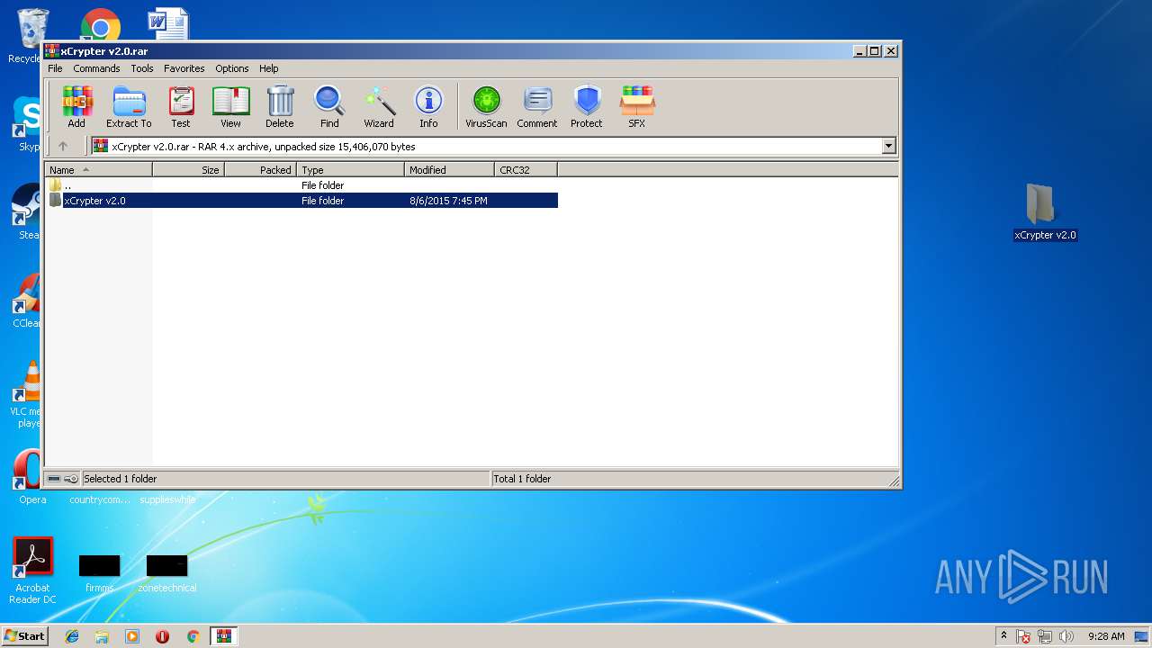Click the status bar key icon

[x=71, y=479]
